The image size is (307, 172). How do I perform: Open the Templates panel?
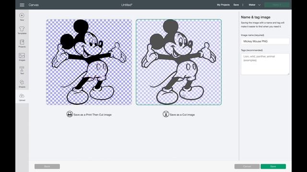click(x=22, y=30)
